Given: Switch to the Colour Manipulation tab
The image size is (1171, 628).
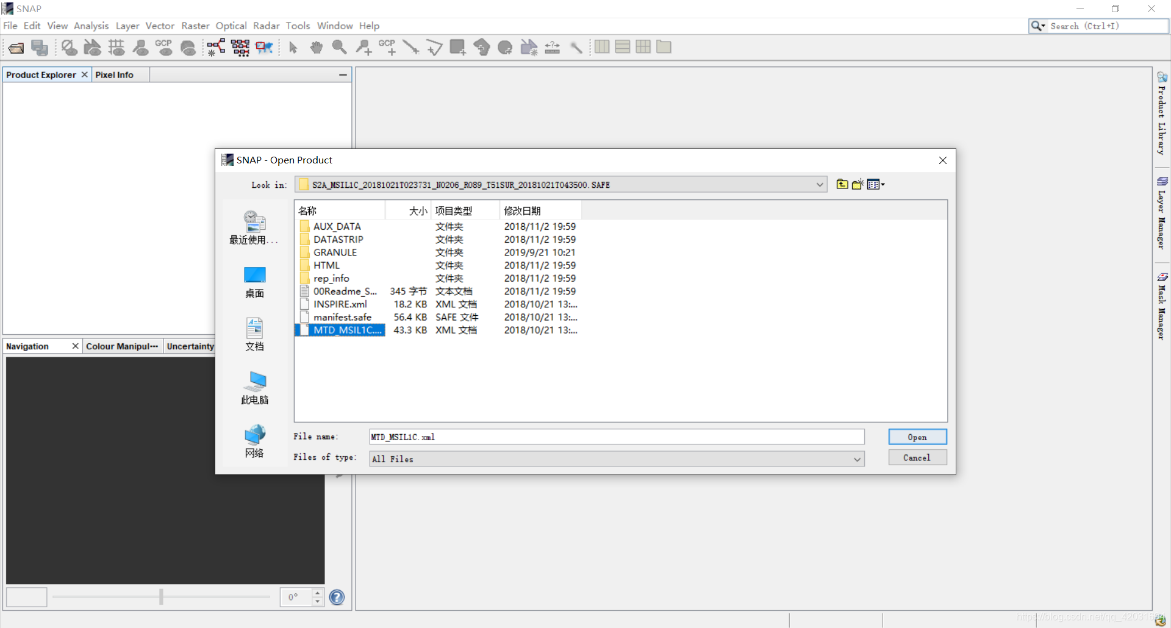Looking at the screenshot, I should (x=122, y=346).
